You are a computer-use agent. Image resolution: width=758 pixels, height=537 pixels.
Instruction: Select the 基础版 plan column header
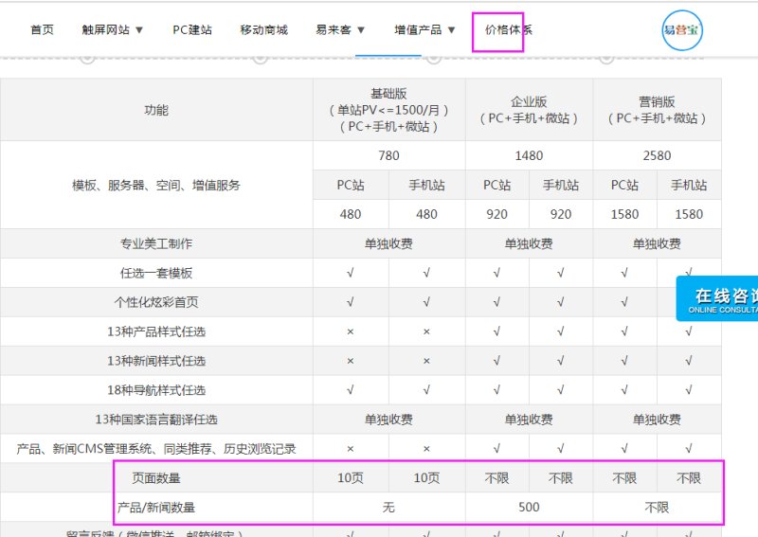pyautogui.click(x=388, y=109)
